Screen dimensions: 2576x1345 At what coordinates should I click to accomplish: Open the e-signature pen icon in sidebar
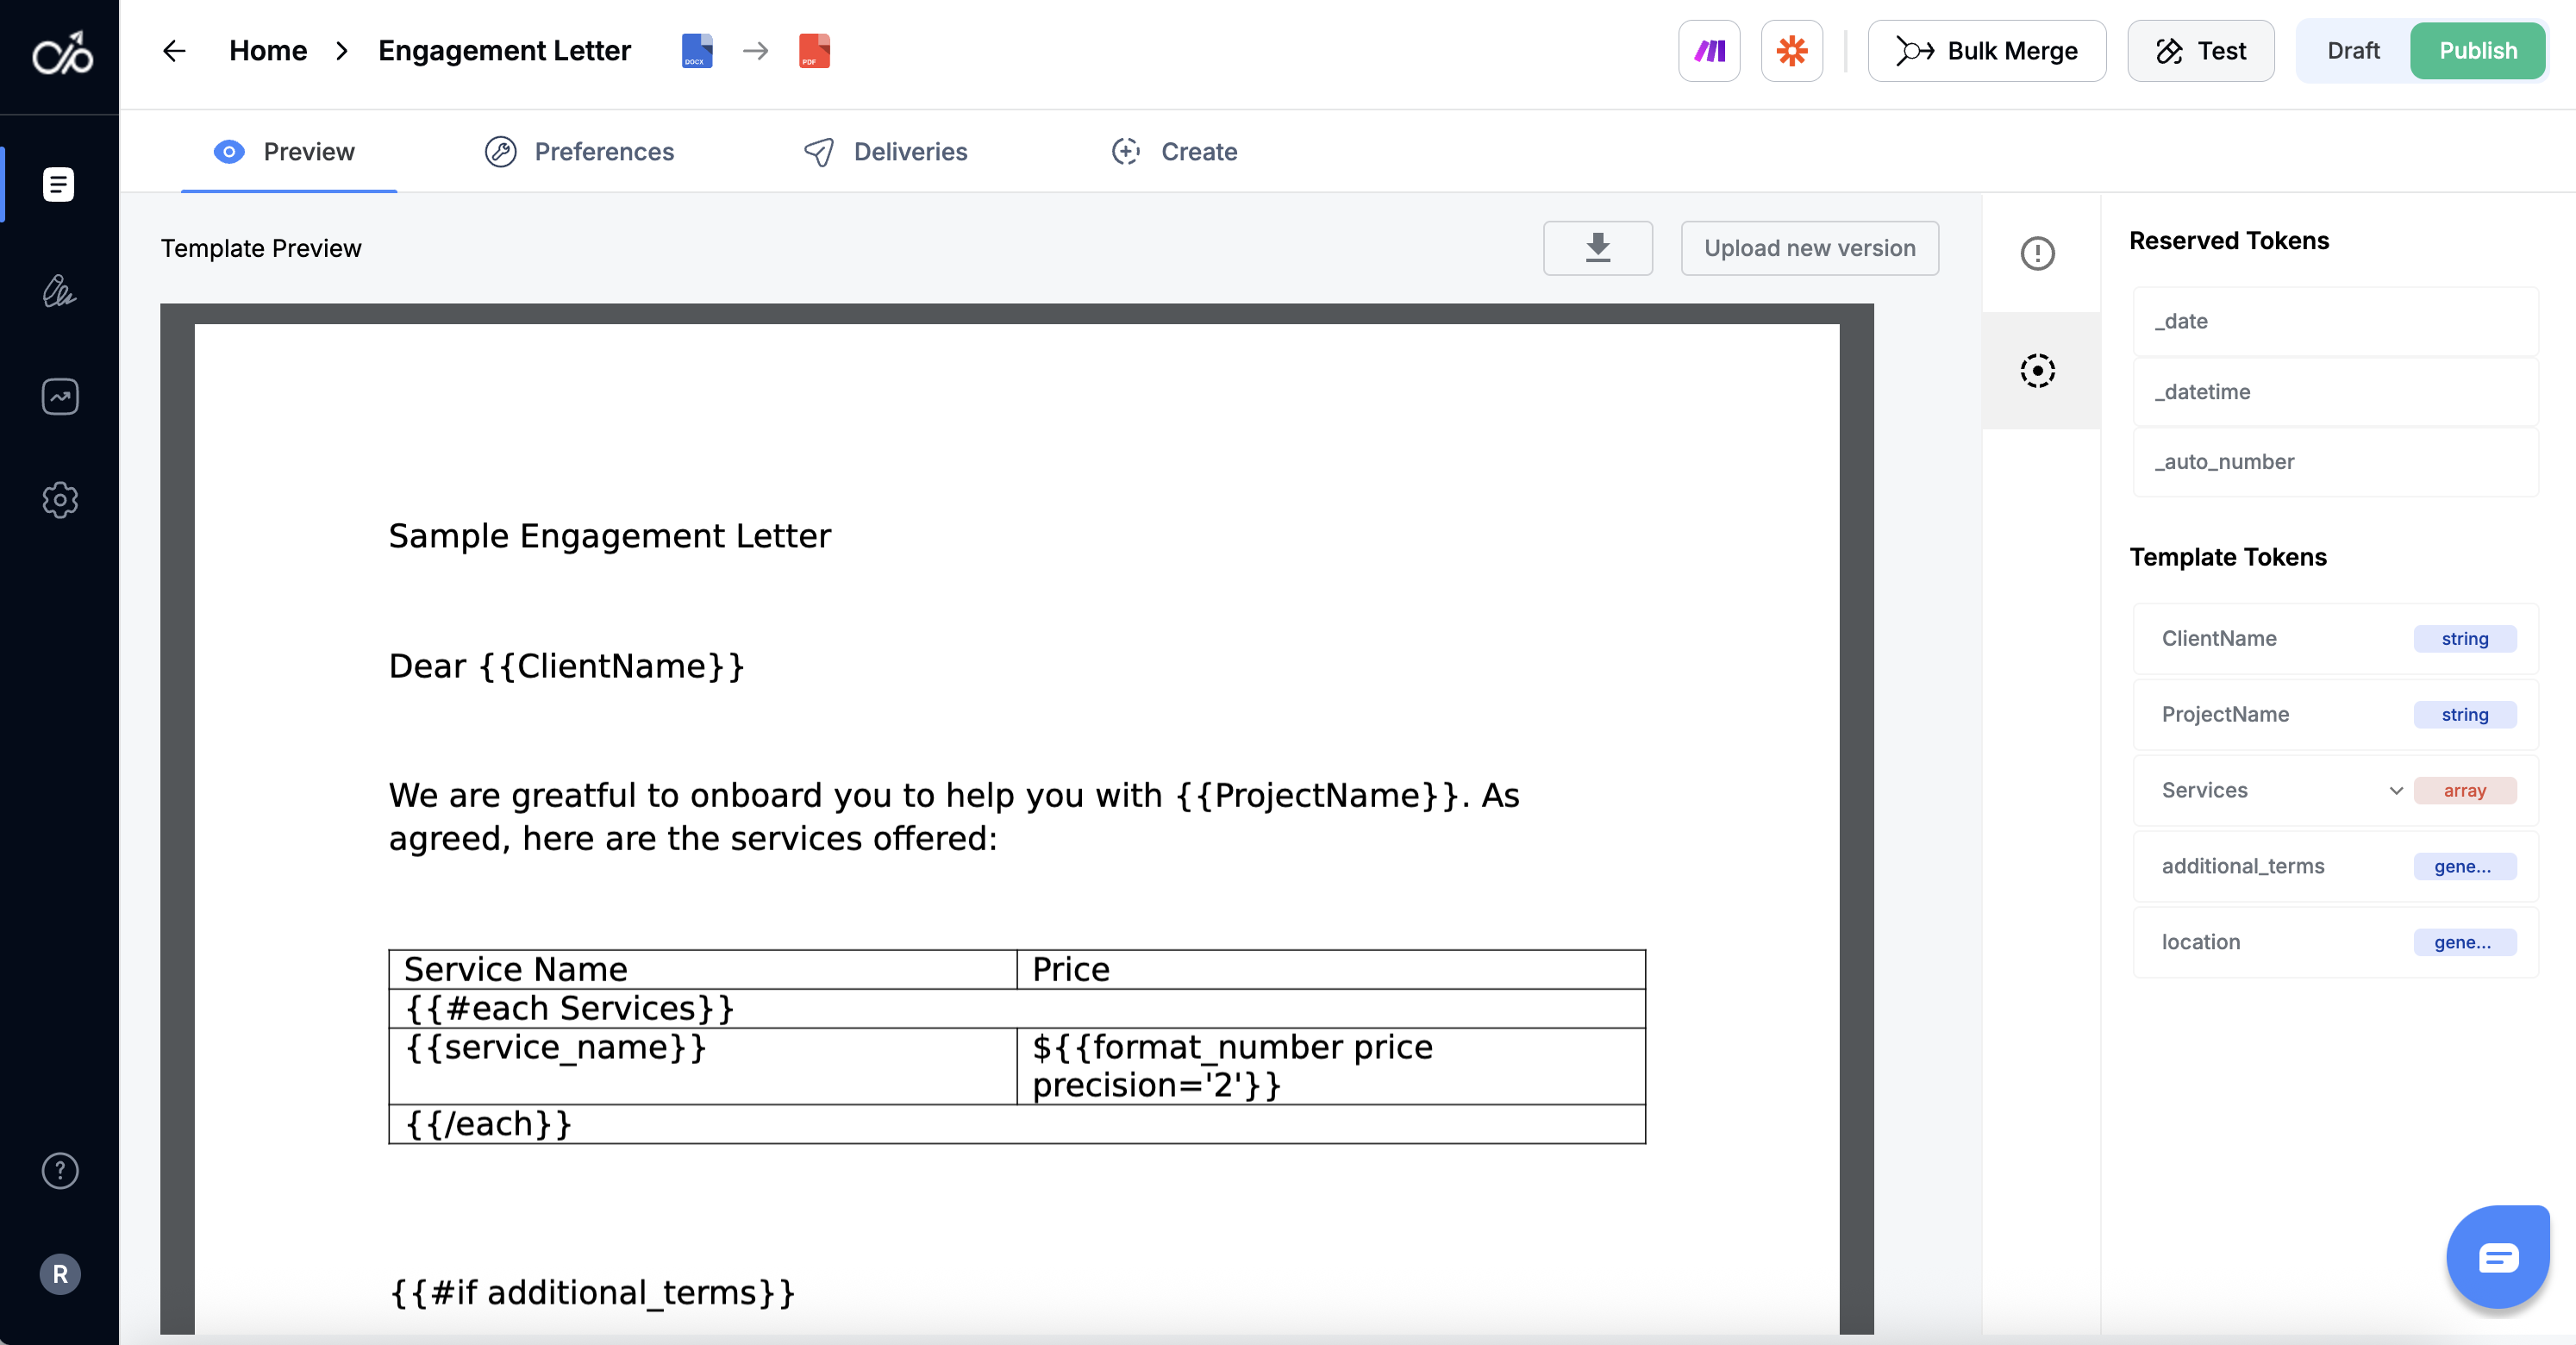point(59,291)
